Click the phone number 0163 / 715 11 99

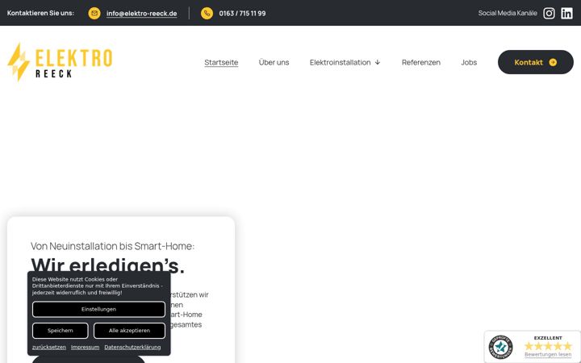242,14
